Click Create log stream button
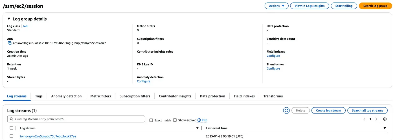 (x=328, y=110)
